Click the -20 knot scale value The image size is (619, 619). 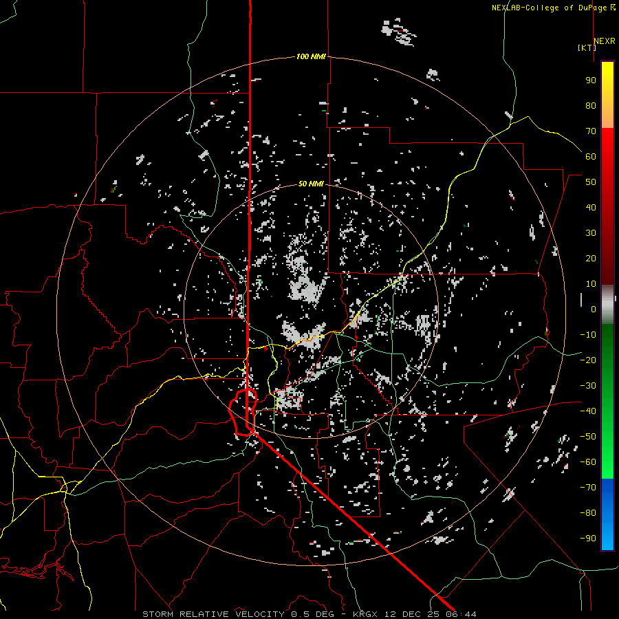[588, 360]
